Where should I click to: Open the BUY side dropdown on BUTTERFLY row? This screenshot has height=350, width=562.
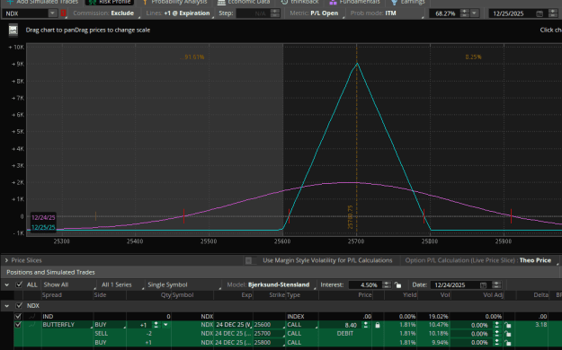pos(110,325)
